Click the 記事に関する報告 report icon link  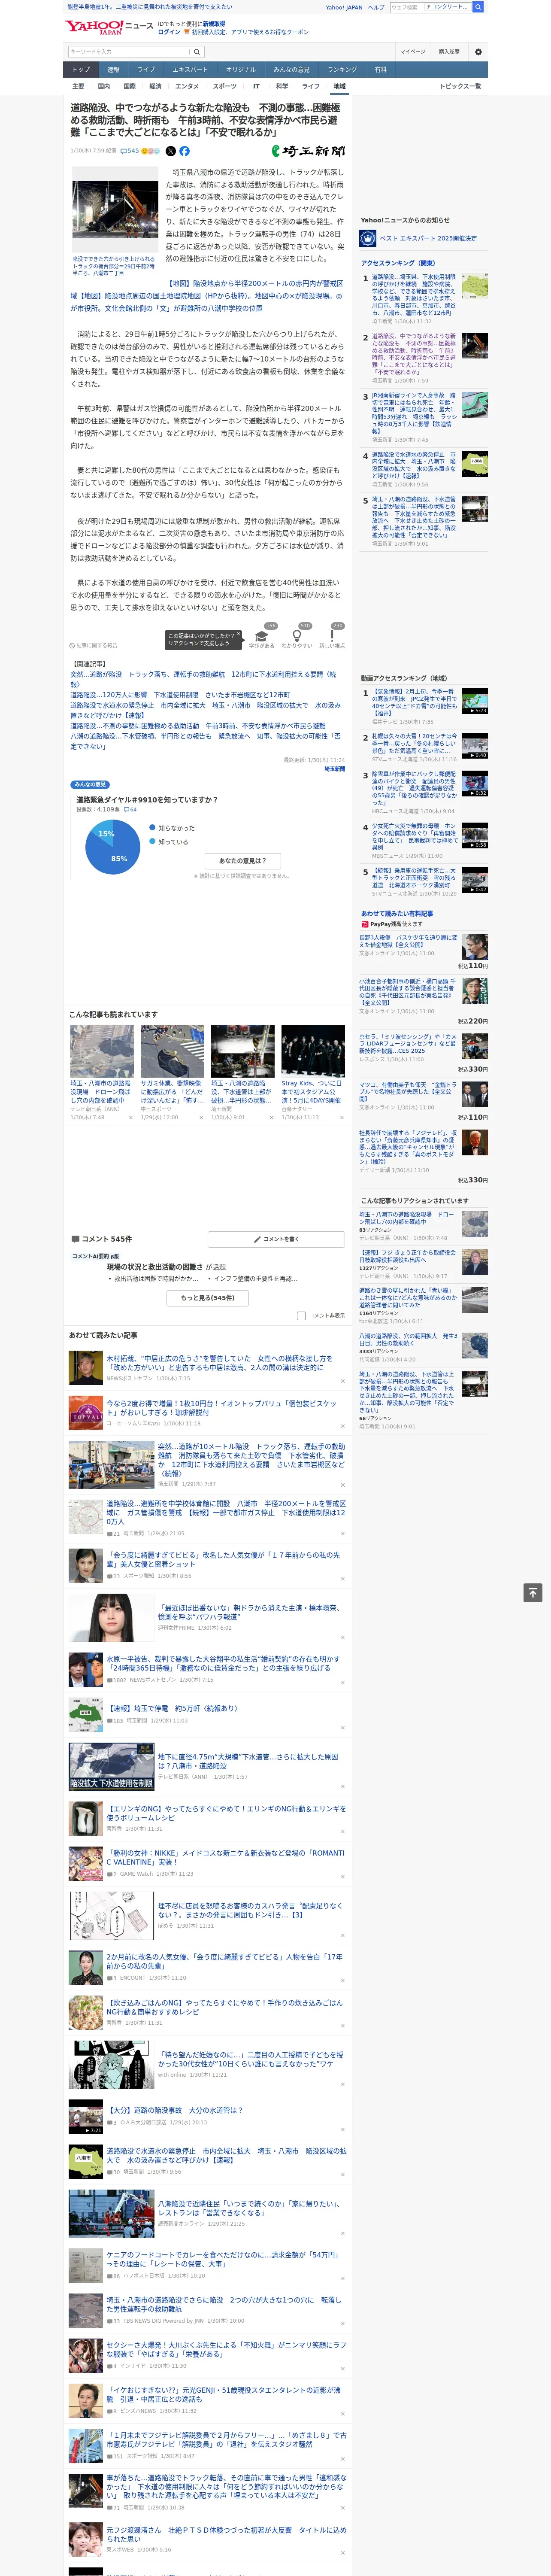click(93, 646)
